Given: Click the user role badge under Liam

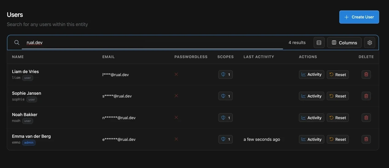Looking at the screenshot, I should (28, 78).
